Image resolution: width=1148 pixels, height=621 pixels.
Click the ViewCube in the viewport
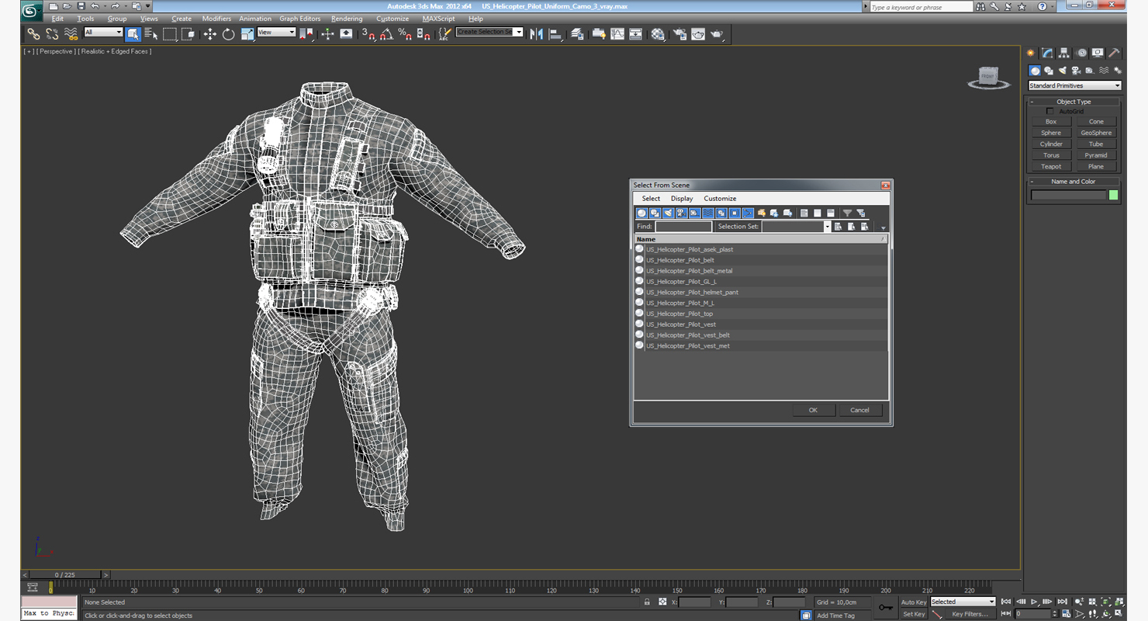(987, 77)
